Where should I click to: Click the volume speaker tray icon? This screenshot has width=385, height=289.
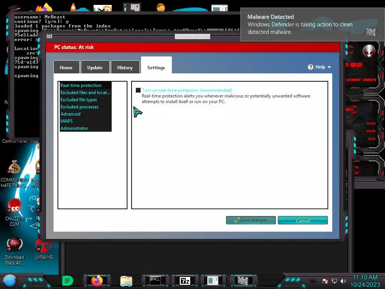[x=343, y=281]
